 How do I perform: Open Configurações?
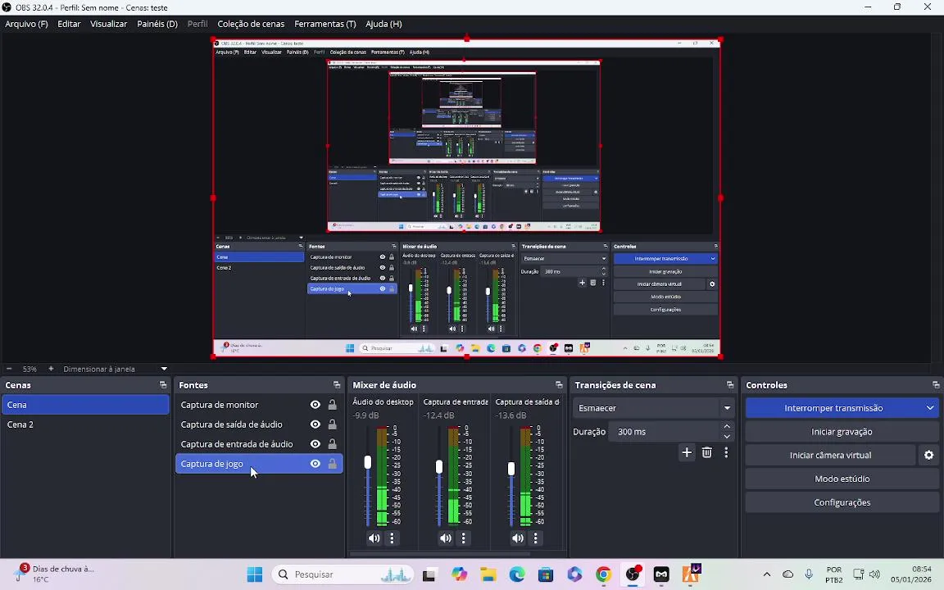(842, 502)
